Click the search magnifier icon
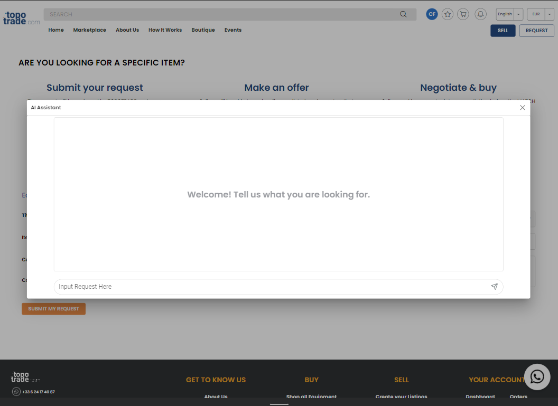Screen dimensions: 558x406 pos(403,14)
